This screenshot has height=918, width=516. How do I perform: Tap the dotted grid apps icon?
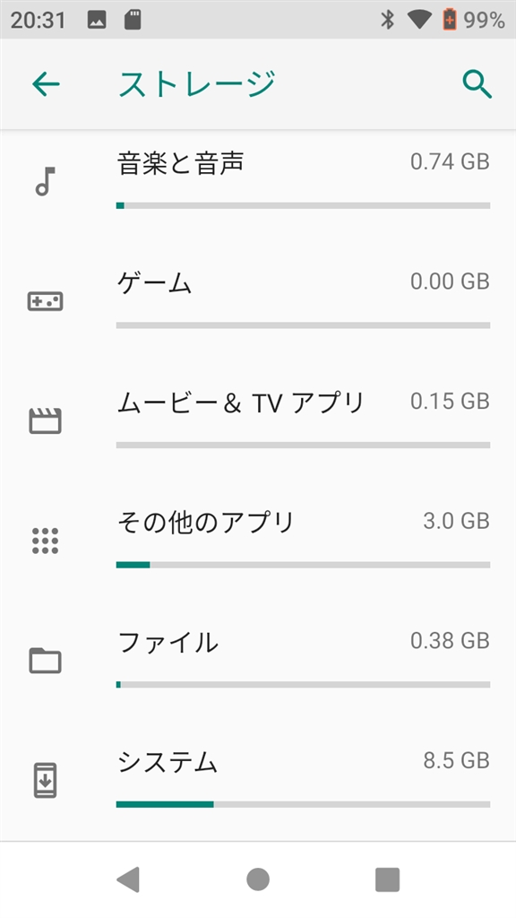pyautogui.click(x=45, y=541)
